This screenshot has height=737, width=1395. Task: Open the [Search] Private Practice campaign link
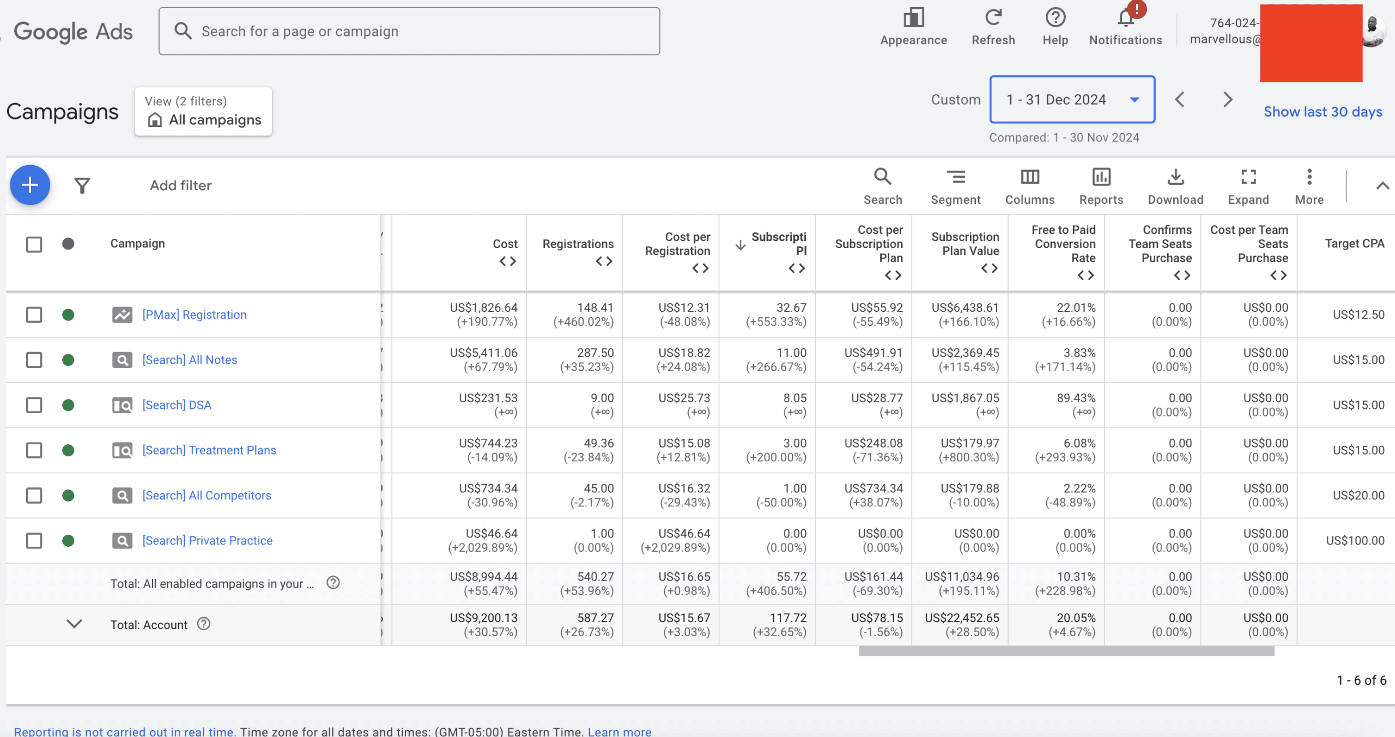(207, 541)
